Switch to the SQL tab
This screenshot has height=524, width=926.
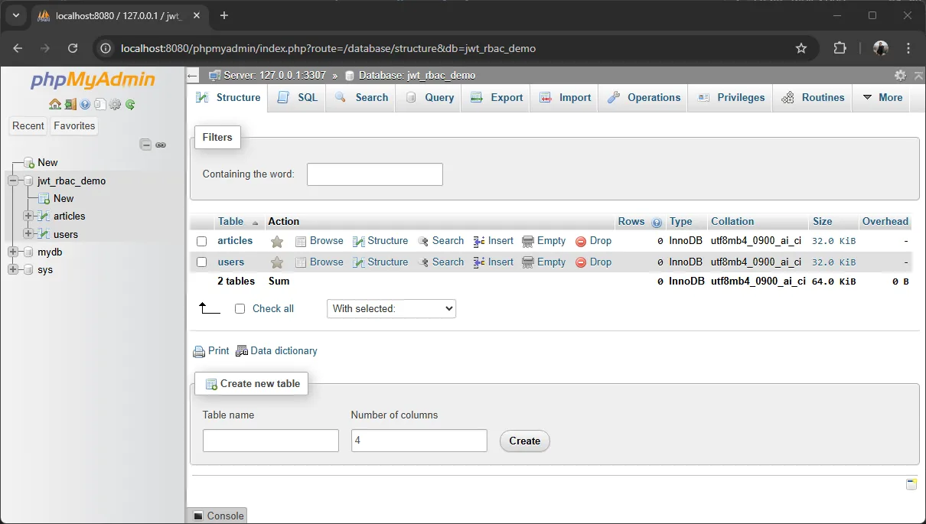pyautogui.click(x=296, y=98)
